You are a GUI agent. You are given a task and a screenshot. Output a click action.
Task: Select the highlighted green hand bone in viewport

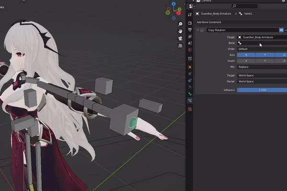point(133,122)
